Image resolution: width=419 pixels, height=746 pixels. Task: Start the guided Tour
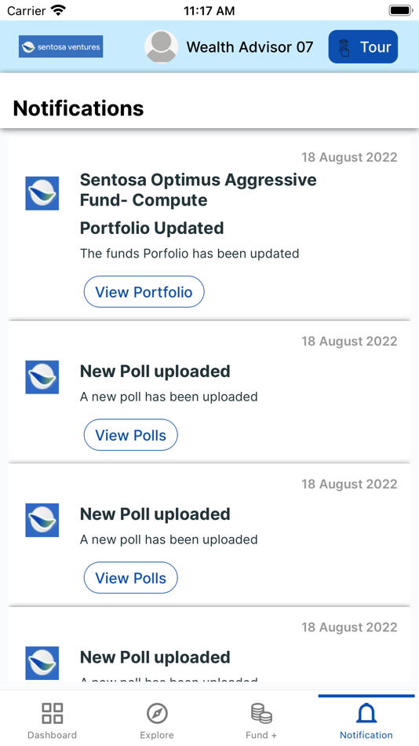[363, 46]
